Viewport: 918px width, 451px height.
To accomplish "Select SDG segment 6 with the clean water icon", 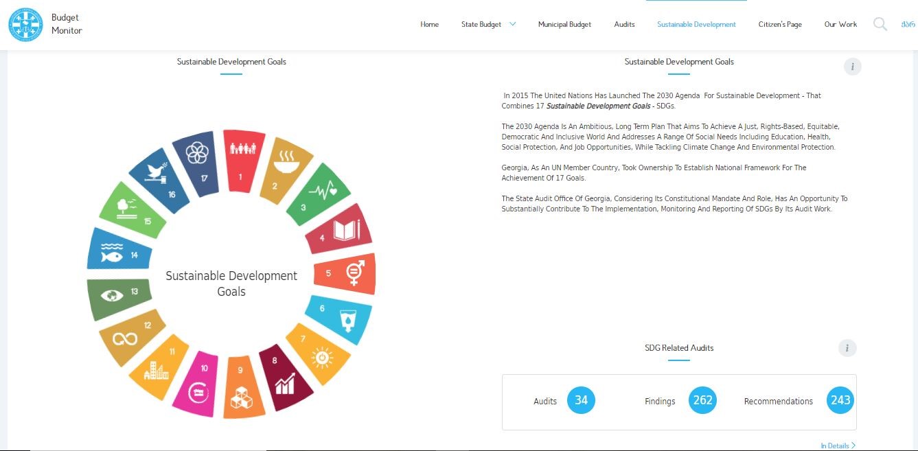I will point(338,319).
